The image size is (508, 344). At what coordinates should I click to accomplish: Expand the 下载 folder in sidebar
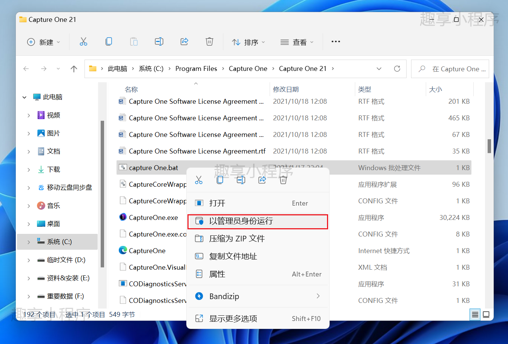[x=29, y=170]
